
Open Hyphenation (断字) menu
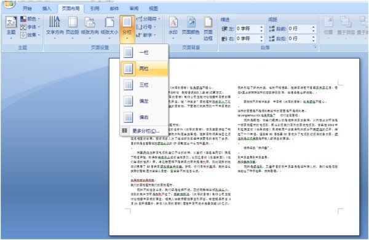coord(146,35)
